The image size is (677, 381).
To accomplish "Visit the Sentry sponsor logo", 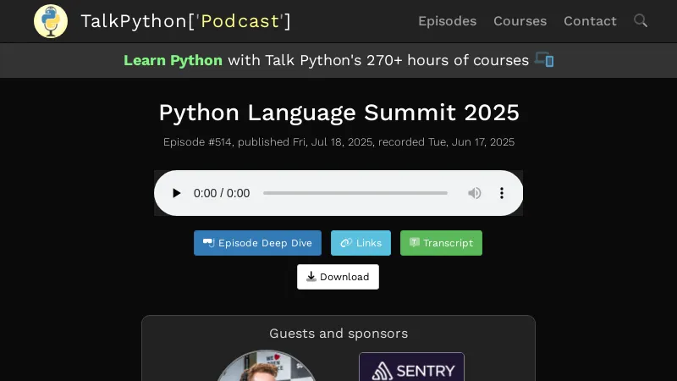I will pyautogui.click(x=411, y=368).
